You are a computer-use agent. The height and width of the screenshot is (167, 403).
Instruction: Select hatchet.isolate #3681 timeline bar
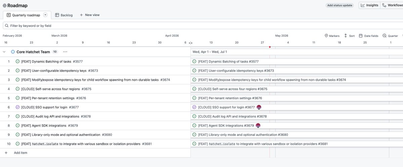pyautogui.click(x=297, y=144)
